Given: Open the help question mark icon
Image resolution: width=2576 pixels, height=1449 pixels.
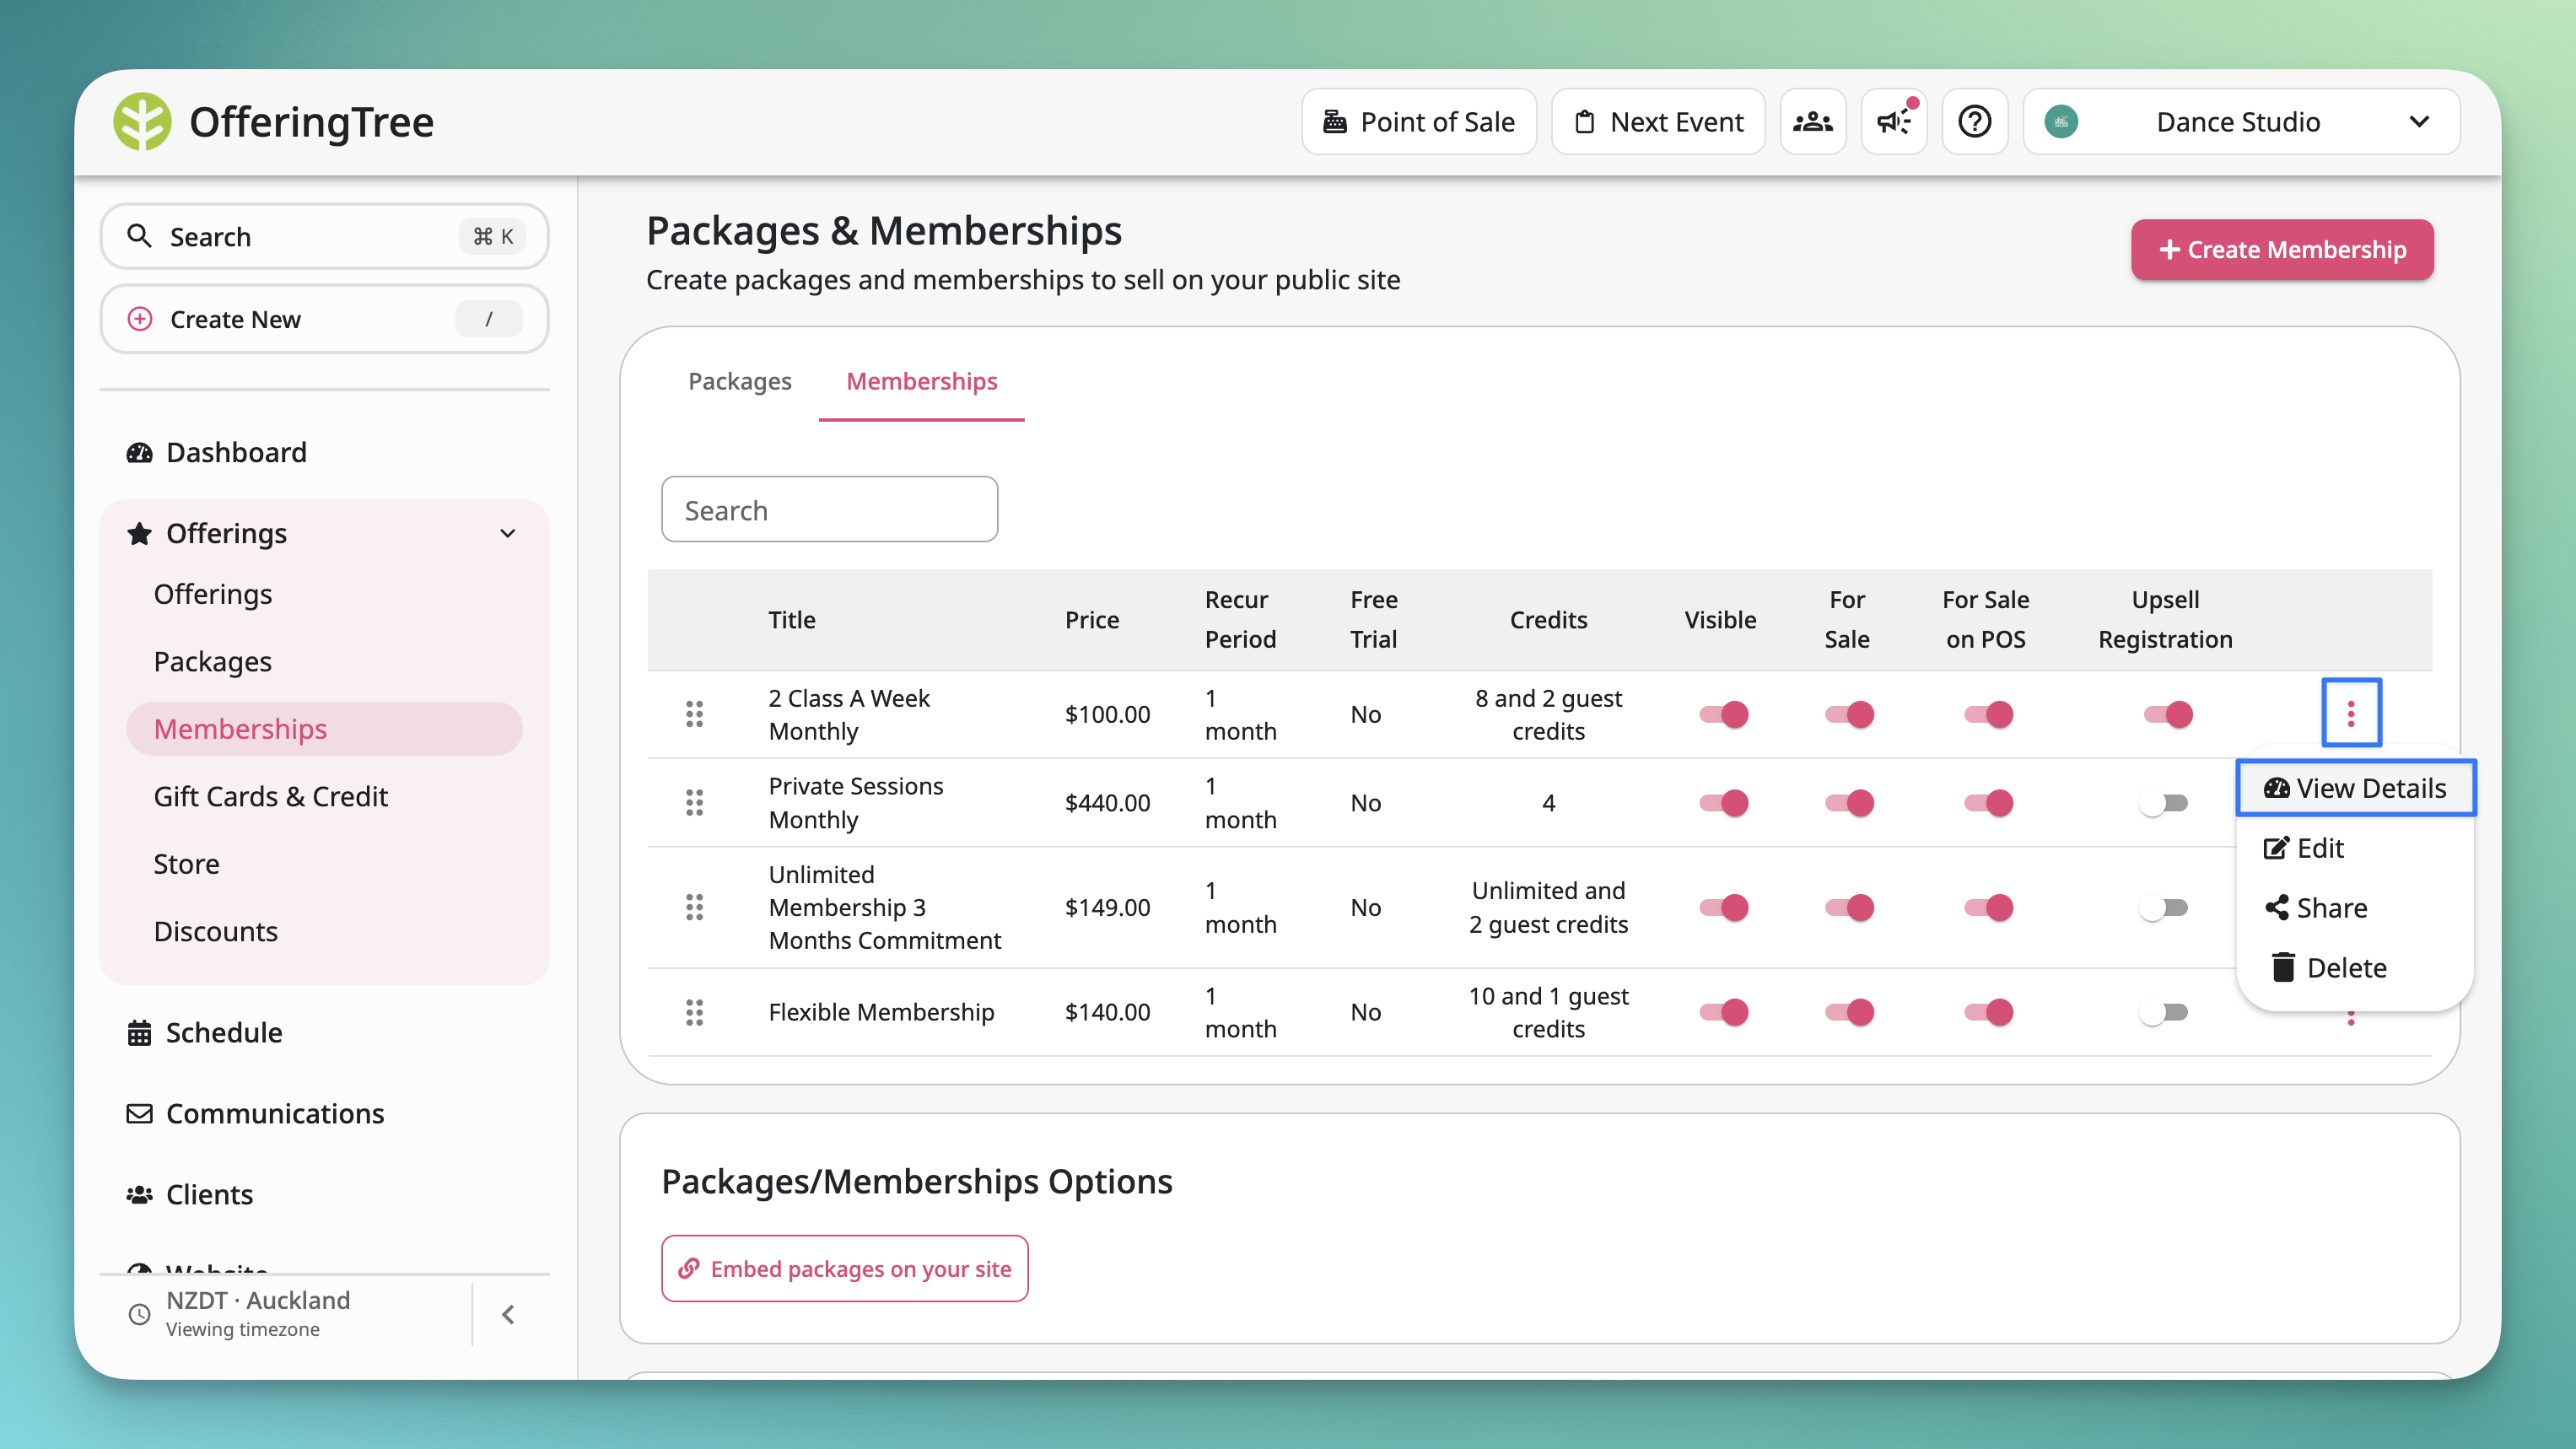Looking at the screenshot, I should 1974,122.
